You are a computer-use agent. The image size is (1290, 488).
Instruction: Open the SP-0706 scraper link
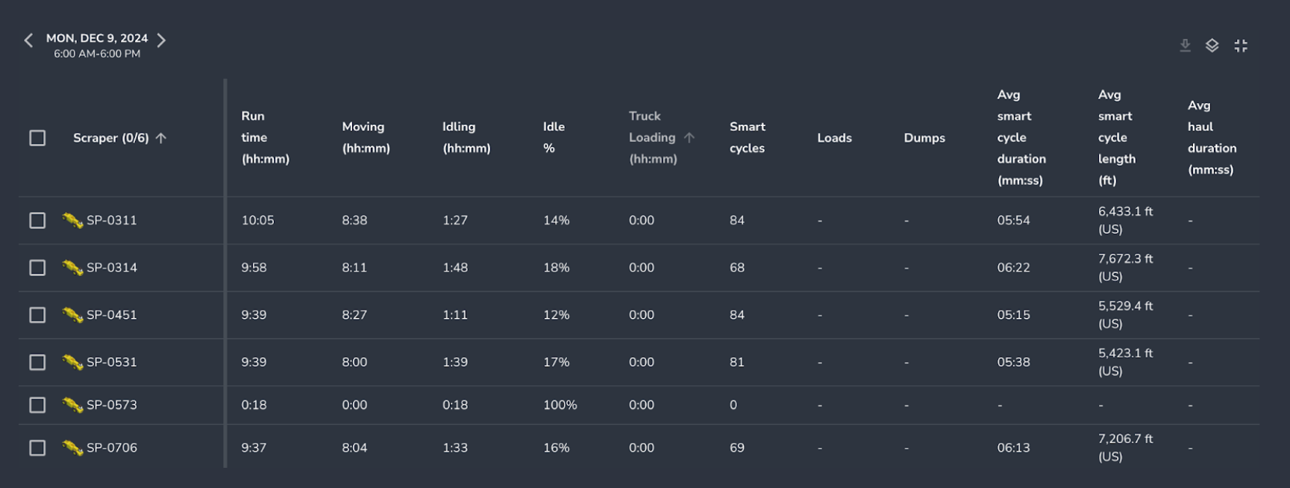(112, 448)
